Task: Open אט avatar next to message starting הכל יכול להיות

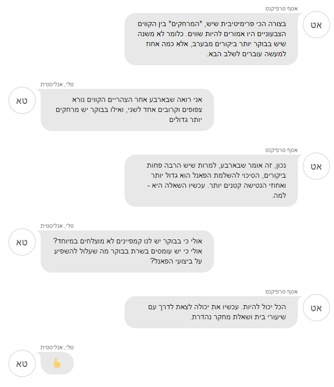Action: 316,308
